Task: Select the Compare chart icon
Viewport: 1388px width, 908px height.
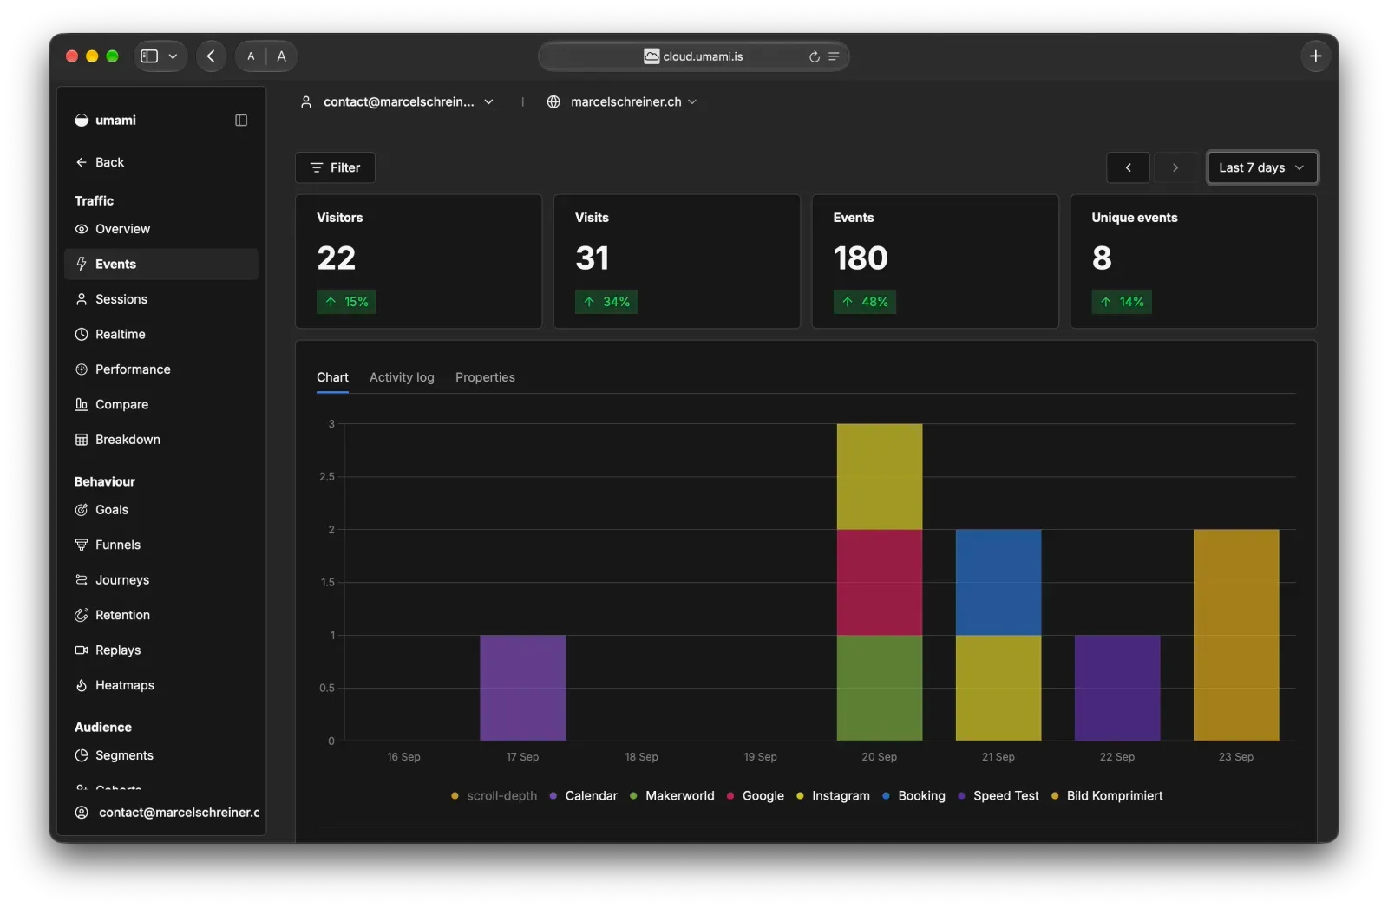Action: 82,404
